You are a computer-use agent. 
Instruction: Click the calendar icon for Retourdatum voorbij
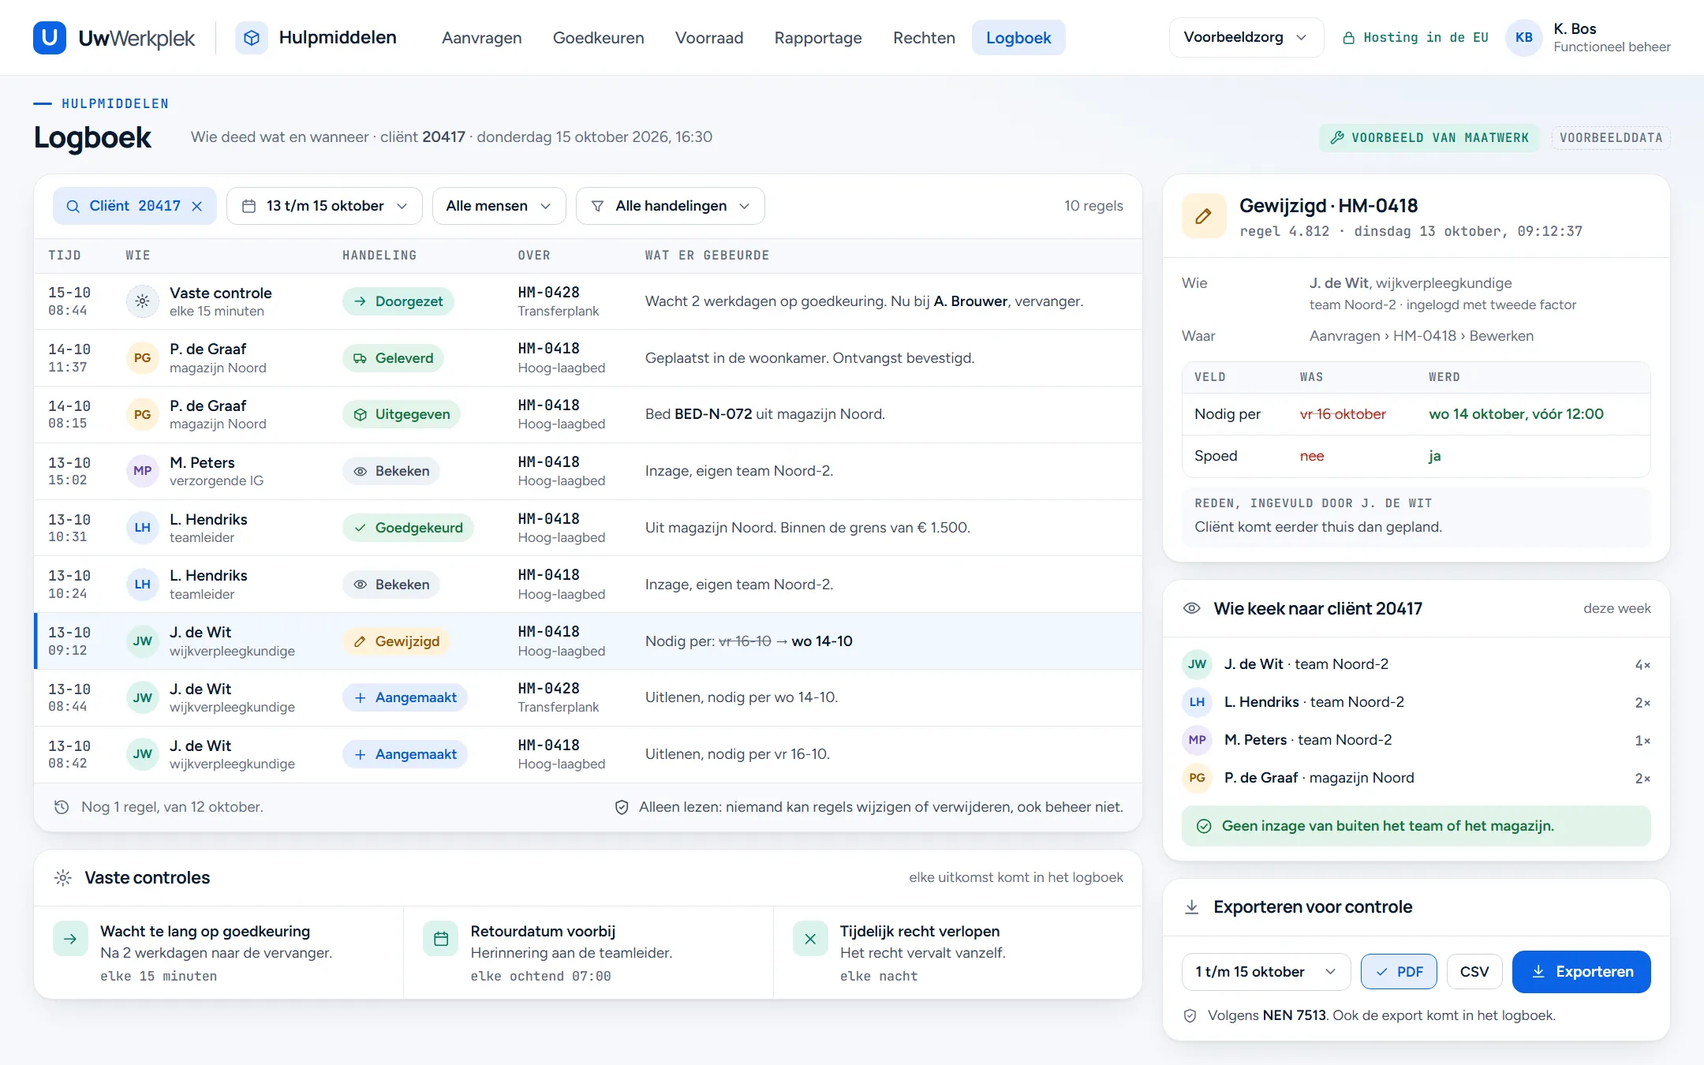pos(441,939)
